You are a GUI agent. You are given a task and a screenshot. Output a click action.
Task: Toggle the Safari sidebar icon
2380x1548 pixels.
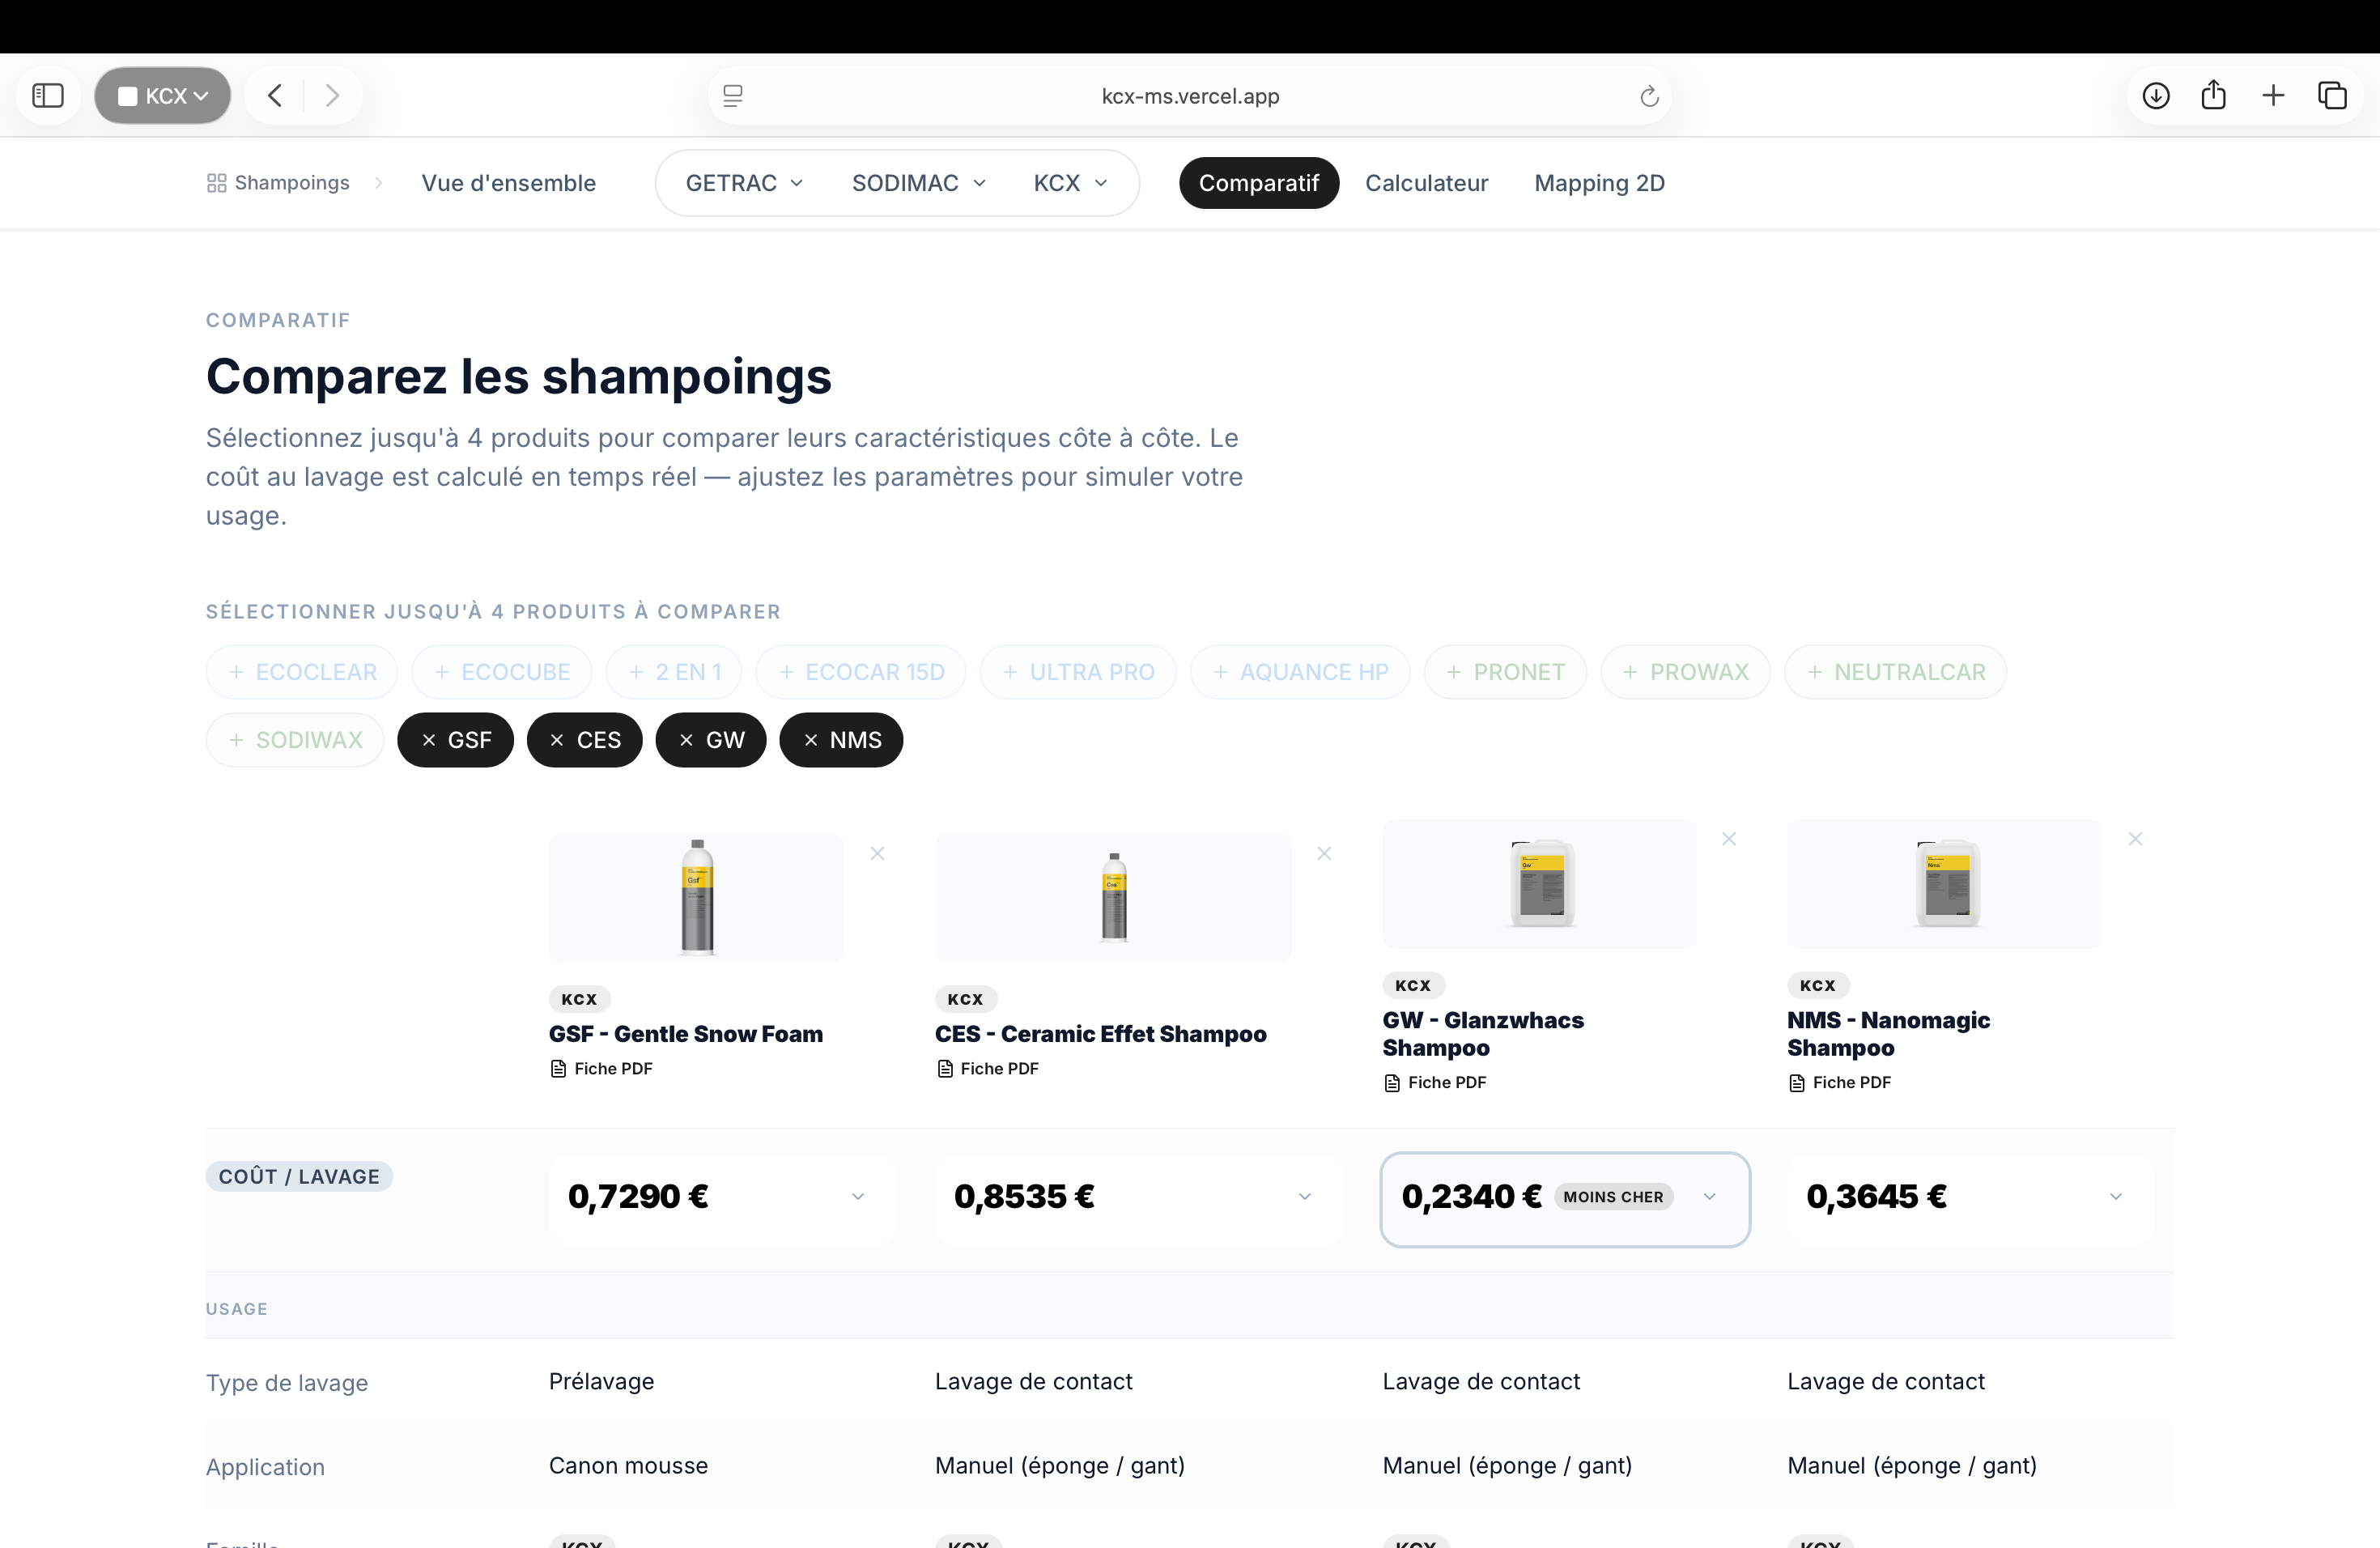(x=48, y=96)
